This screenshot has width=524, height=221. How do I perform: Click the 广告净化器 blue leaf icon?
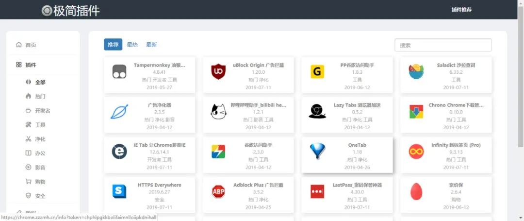pos(119,112)
